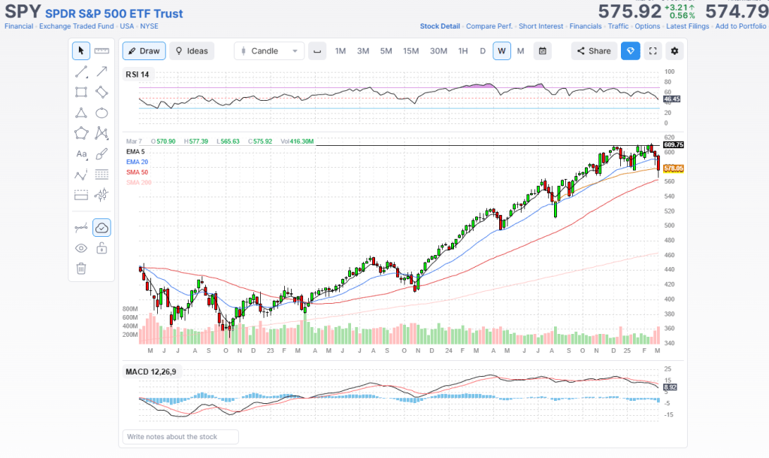The height and width of the screenshot is (458, 769).
Task: Click the Share button
Action: [x=592, y=51]
